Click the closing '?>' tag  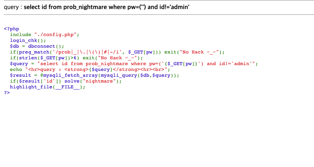(x=7, y=93)
